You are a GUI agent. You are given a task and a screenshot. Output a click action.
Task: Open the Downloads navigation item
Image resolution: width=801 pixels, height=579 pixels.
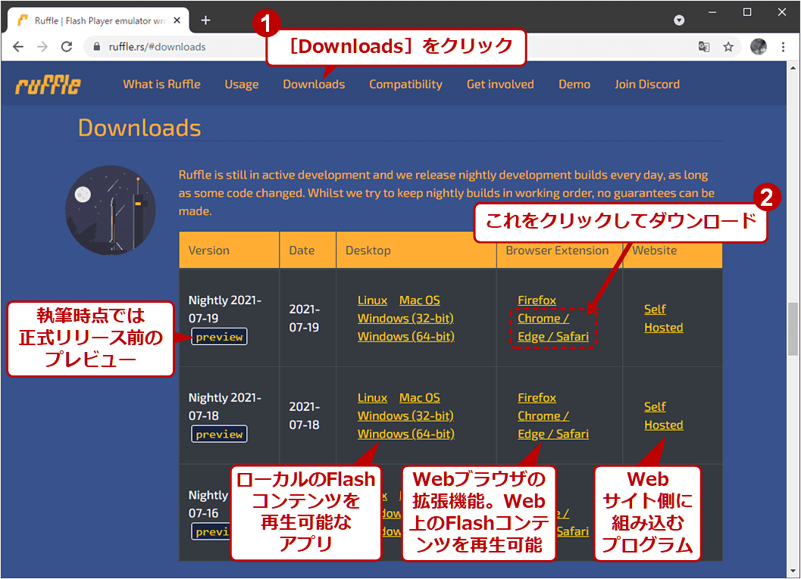314,84
